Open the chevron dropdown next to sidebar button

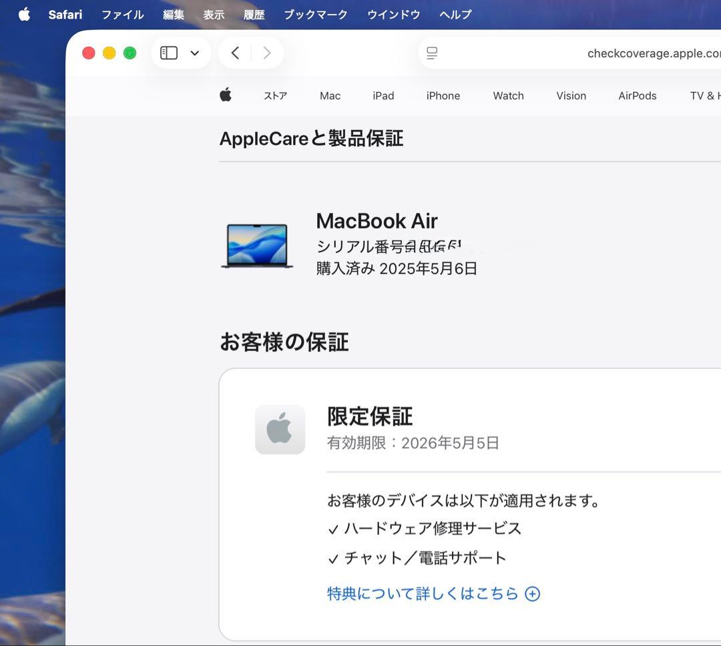coord(194,52)
